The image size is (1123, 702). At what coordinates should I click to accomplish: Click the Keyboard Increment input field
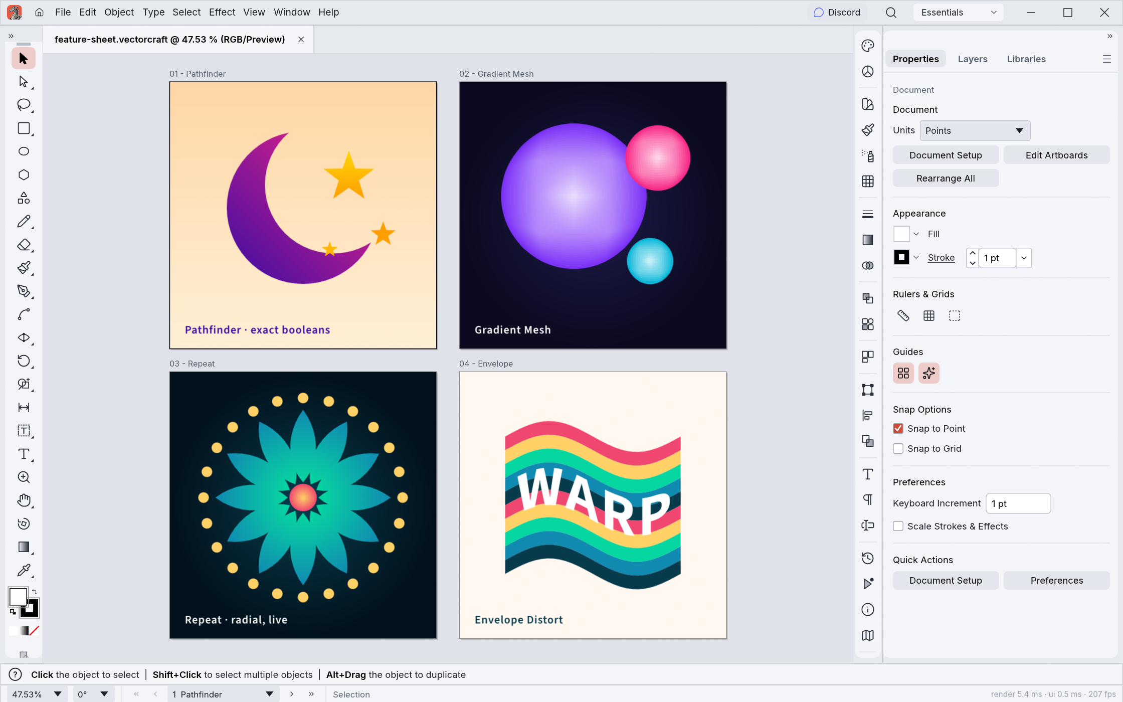[1018, 503]
